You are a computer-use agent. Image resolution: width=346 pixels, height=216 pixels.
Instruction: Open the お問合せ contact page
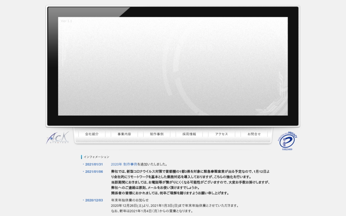point(254,134)
